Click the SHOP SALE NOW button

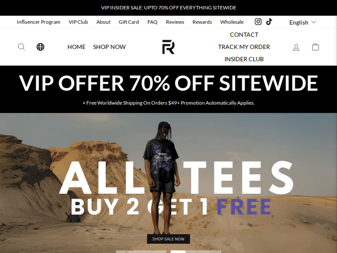pyautogui.click(x=168, y=239)
